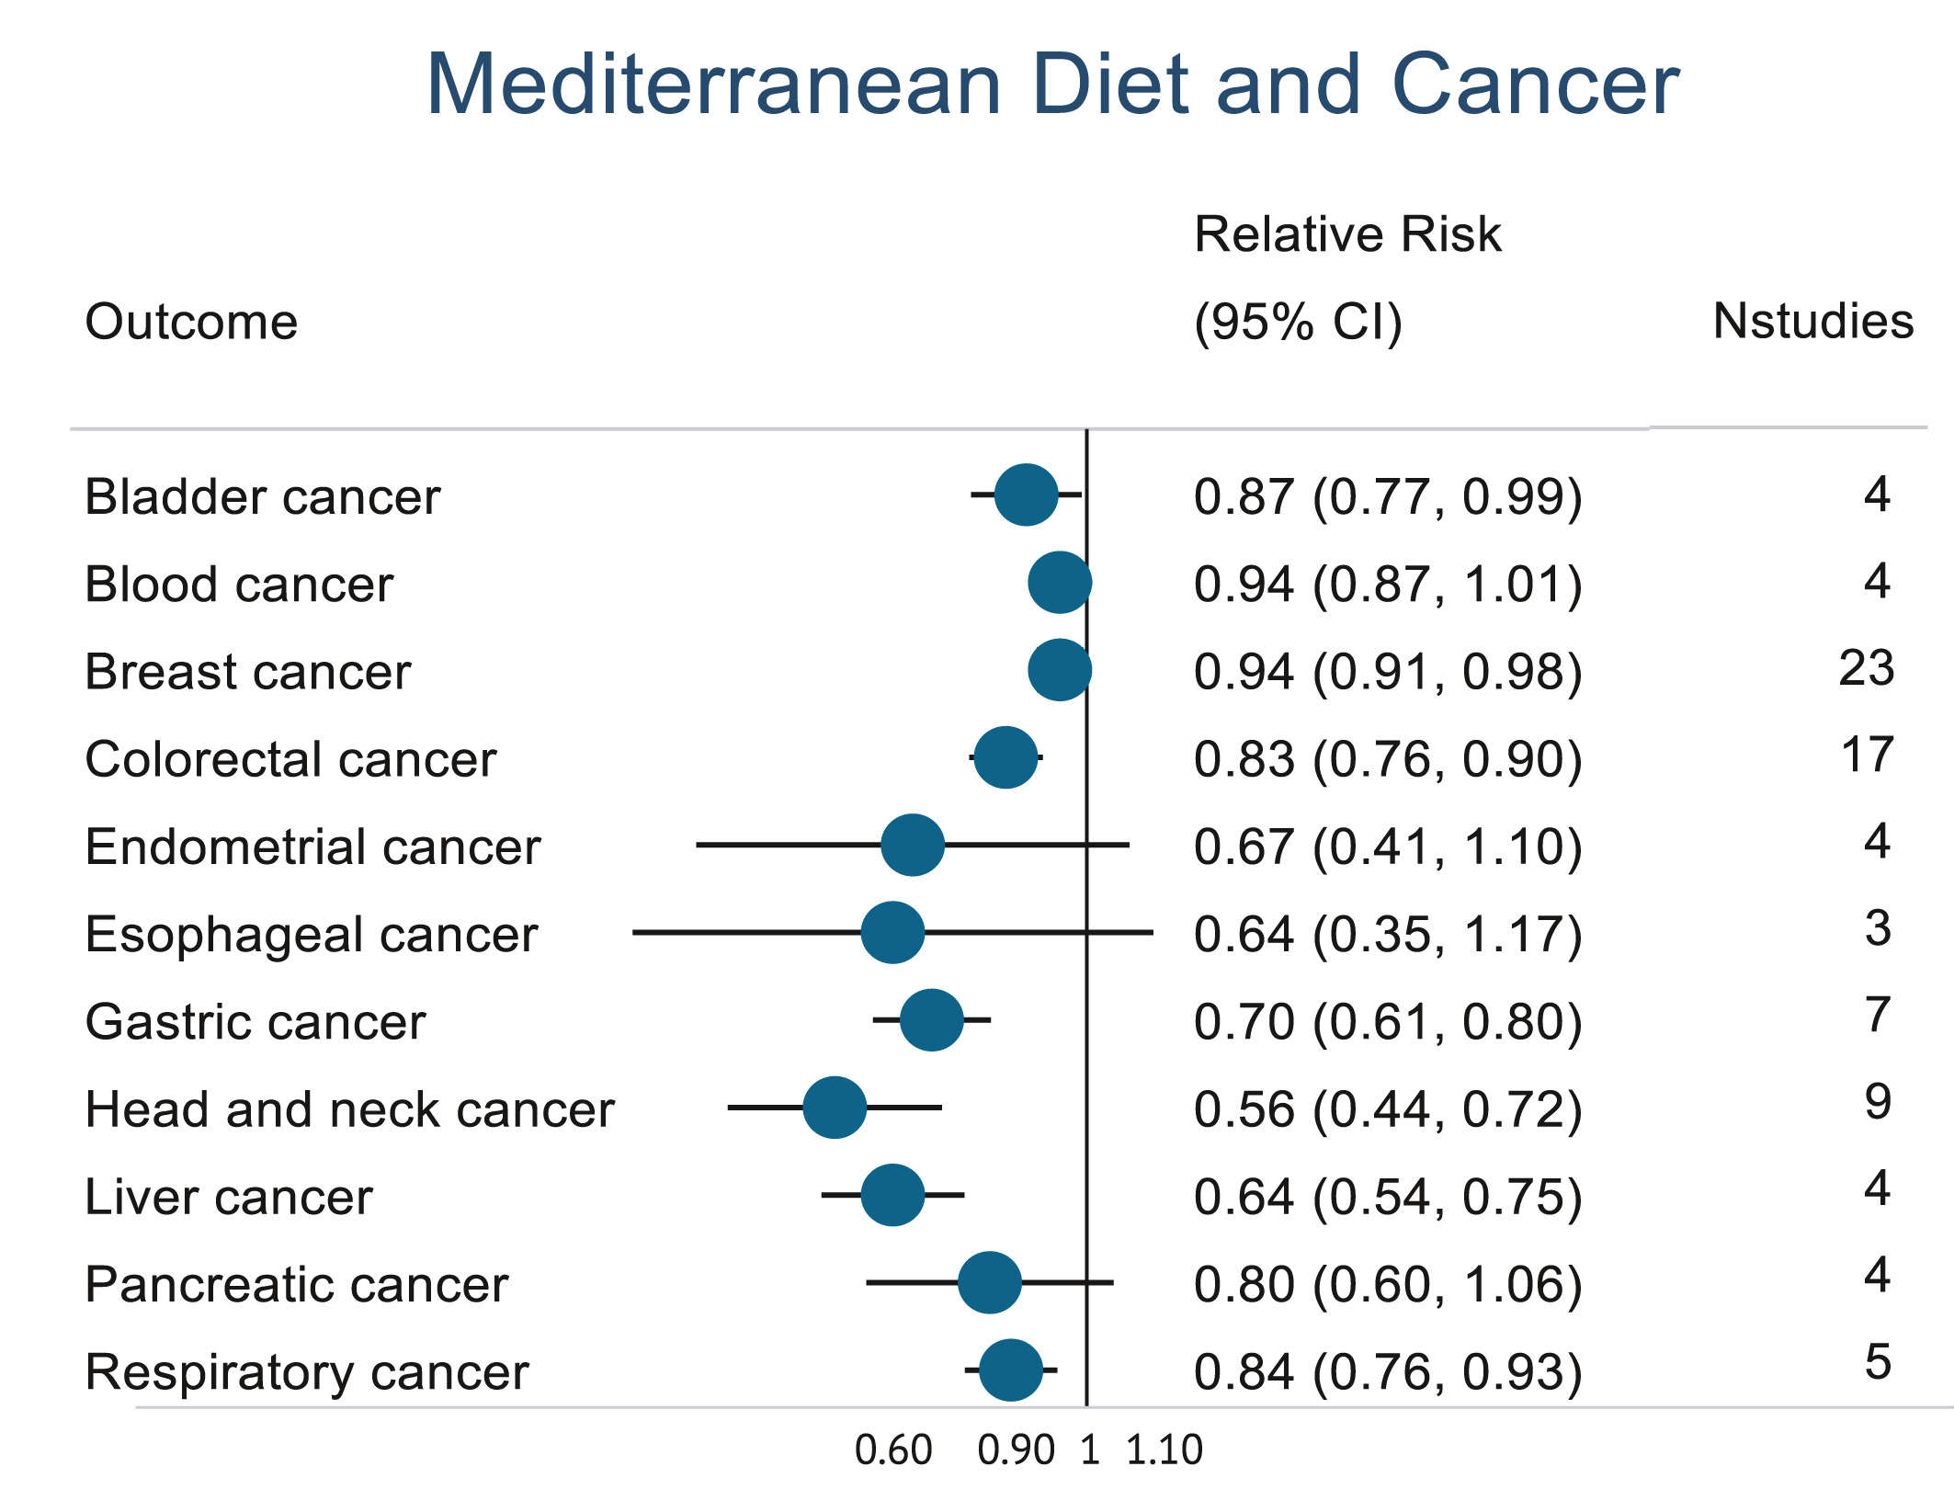The image size is (1954, 1489).
Task: Click the 0.60 axis tick label
Action: click(x=892, y=1450)
